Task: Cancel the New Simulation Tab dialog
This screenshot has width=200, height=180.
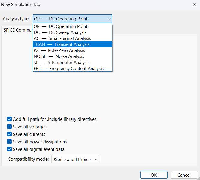Action: 184,175
